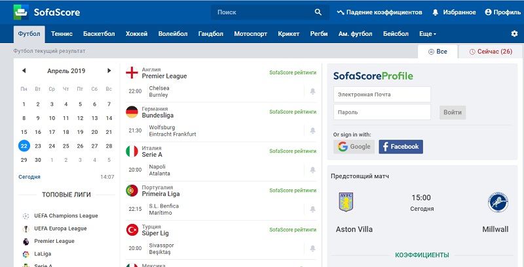Open settings gear icon
The width and height of the screenshot is (524, 267).
tap(514, 33)
